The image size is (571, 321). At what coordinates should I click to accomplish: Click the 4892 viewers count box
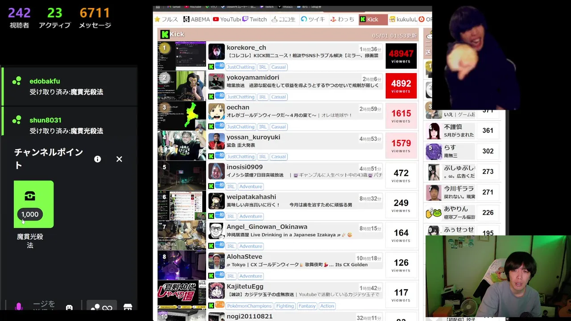(401, 86)
